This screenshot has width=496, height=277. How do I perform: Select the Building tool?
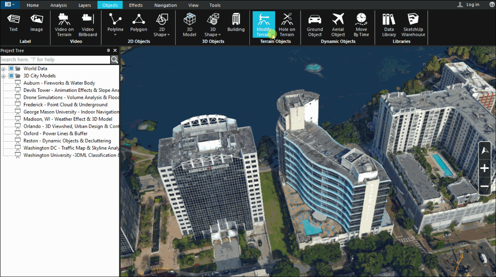point(236,23)
